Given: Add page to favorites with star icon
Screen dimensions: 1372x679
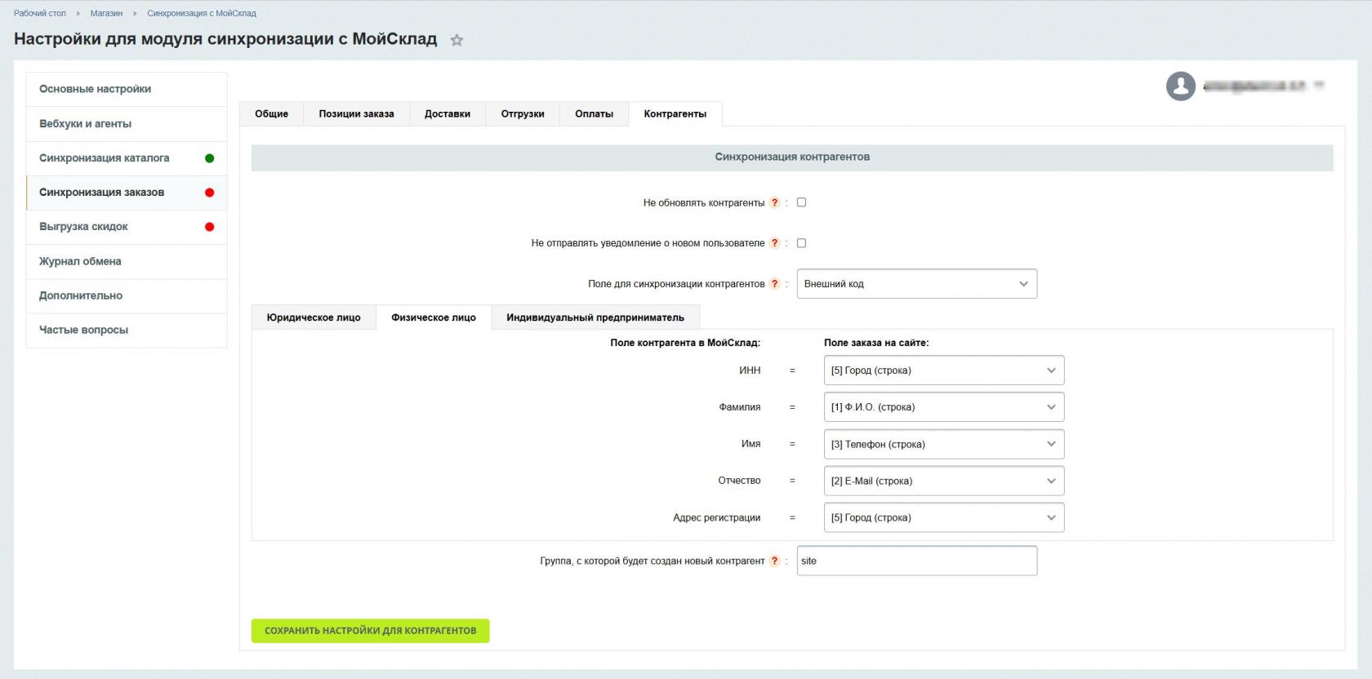Looking at the screenshot, I should (457, 40).
